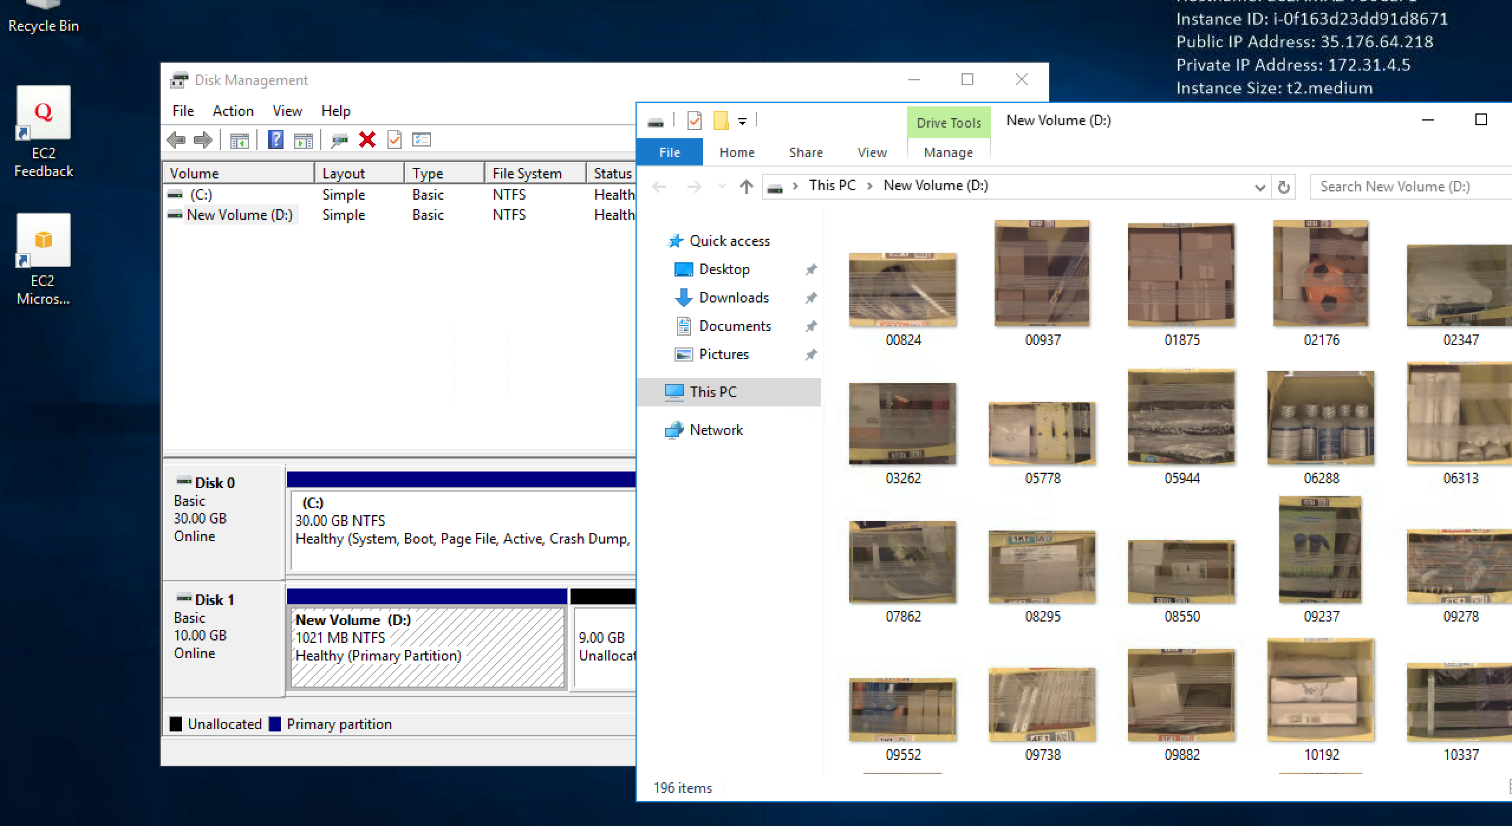Sort by Volume column header

(239, 174)
